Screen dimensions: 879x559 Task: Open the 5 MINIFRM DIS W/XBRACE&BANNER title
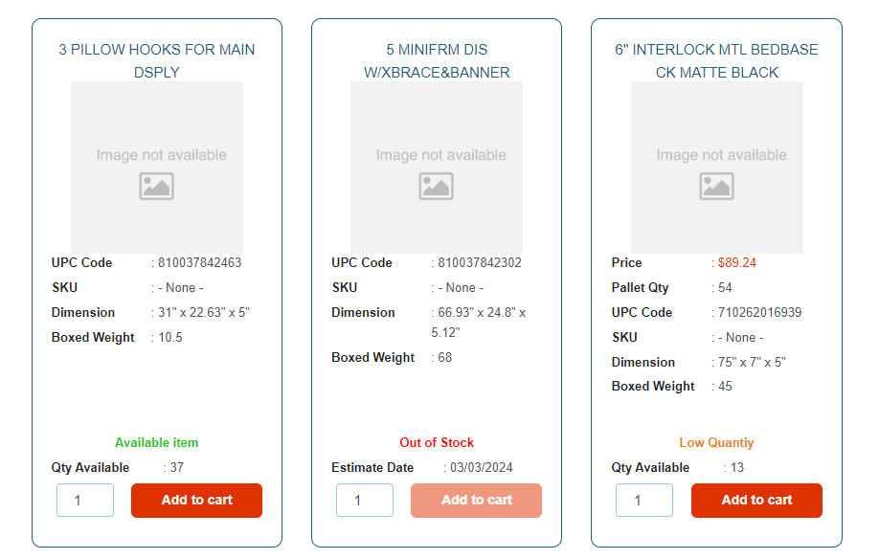[437, 60]
